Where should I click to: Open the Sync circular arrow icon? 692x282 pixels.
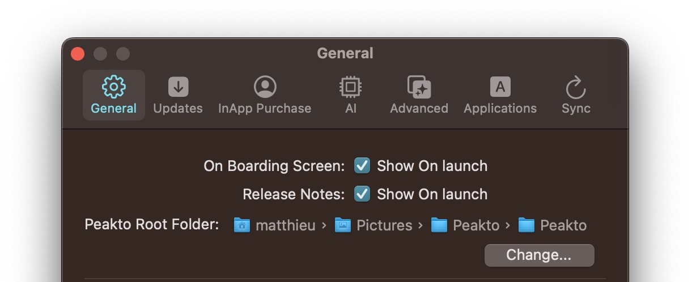click(x=576, y=87)
